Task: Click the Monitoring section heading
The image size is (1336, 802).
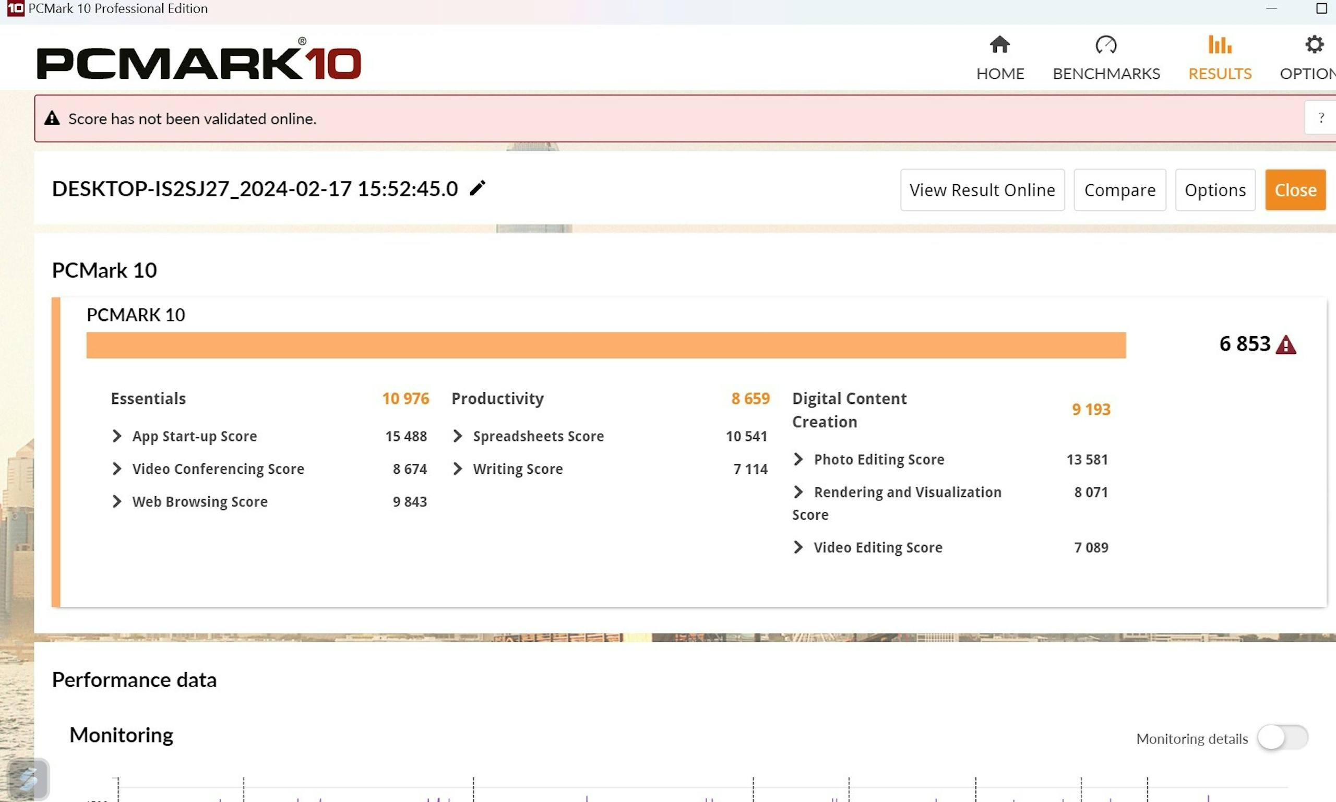Action: (121, 735)
